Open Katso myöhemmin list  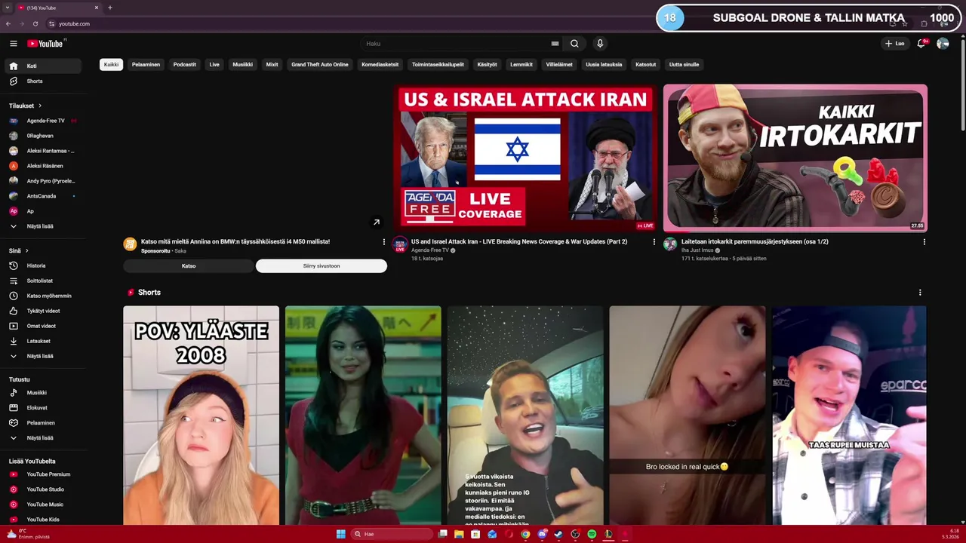pyautogui.click(x=42, y=296)
